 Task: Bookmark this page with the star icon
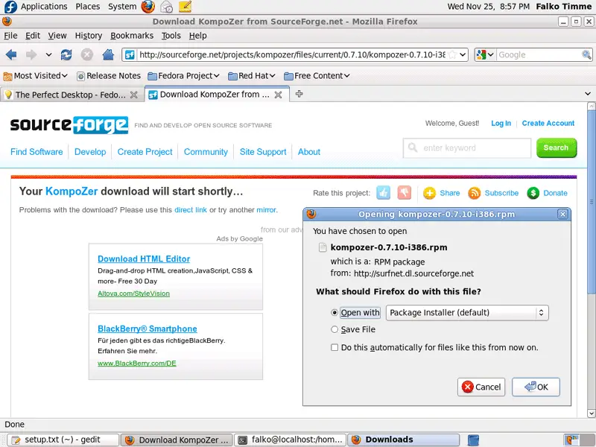(452, 54)
